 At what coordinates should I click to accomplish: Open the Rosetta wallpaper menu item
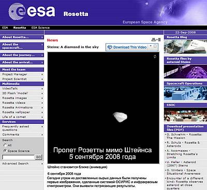tap(22, 112)
